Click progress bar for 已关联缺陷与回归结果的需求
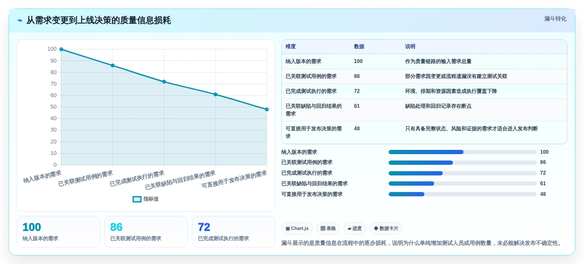The image size is (584, 264). (x=463, y=184)
